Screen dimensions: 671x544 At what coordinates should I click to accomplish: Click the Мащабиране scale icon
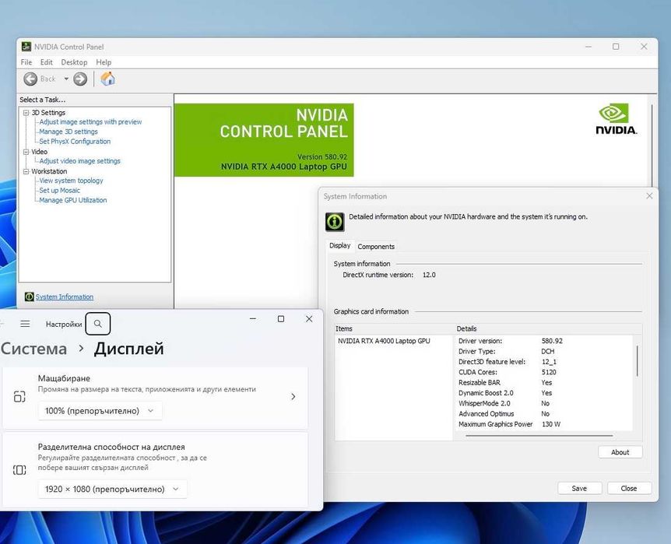[19, 397]
